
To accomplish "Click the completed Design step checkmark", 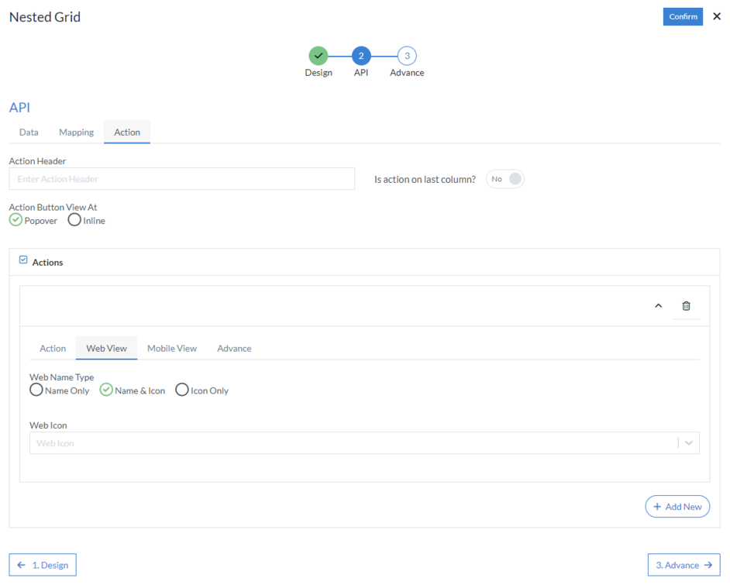I will [319, 56].
